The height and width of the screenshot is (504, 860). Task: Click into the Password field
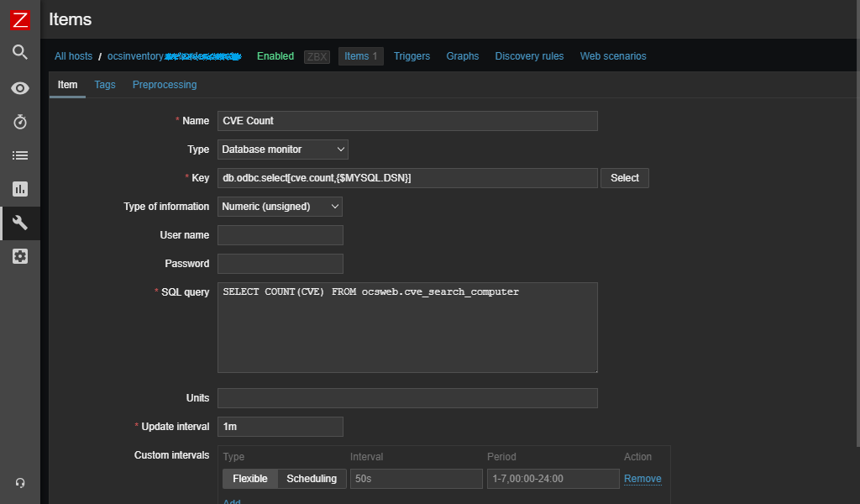pos(281,264)
